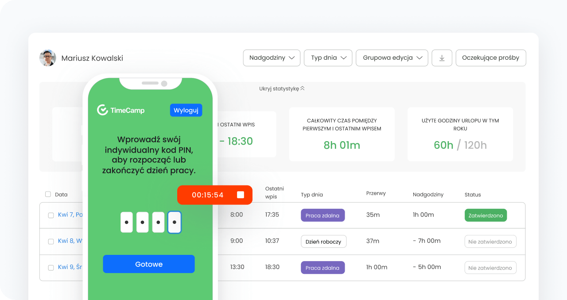Expand the Grupowa edycja dropdown
The width and height of the screenshot is (567, 300).
(392, 58)
